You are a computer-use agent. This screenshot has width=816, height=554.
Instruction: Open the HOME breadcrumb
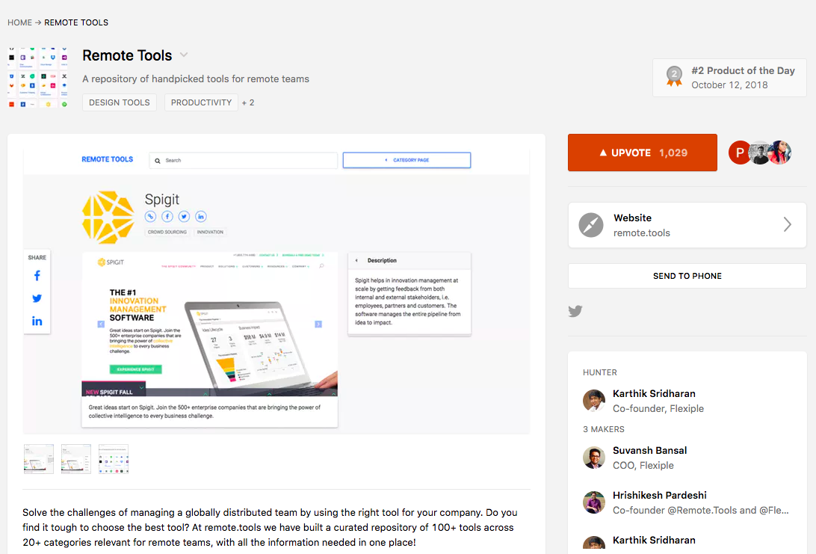(19, 22)
